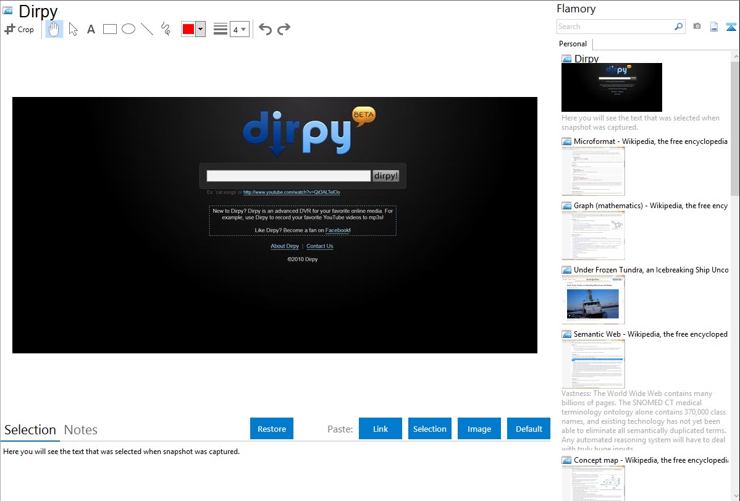Select the Crop tool
740x501 pixels.
point(19,29)
